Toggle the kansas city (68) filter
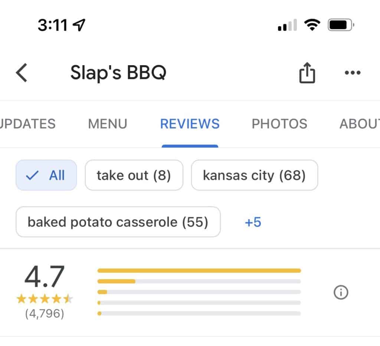380x346 pixels. 255,175
